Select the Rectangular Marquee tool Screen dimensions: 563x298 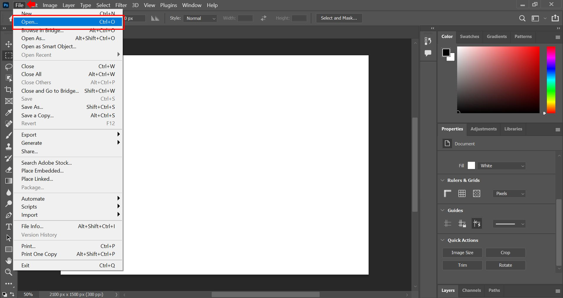8,56
